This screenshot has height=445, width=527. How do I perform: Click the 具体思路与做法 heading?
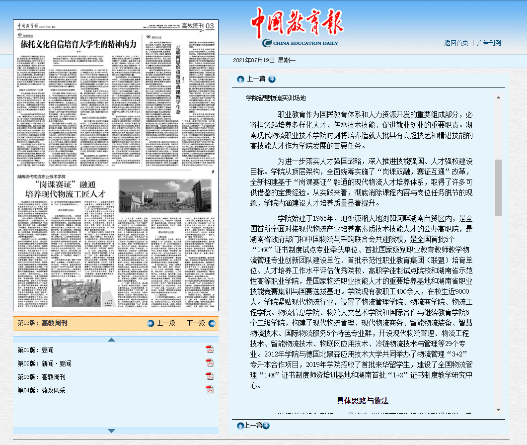click(363, 401)
